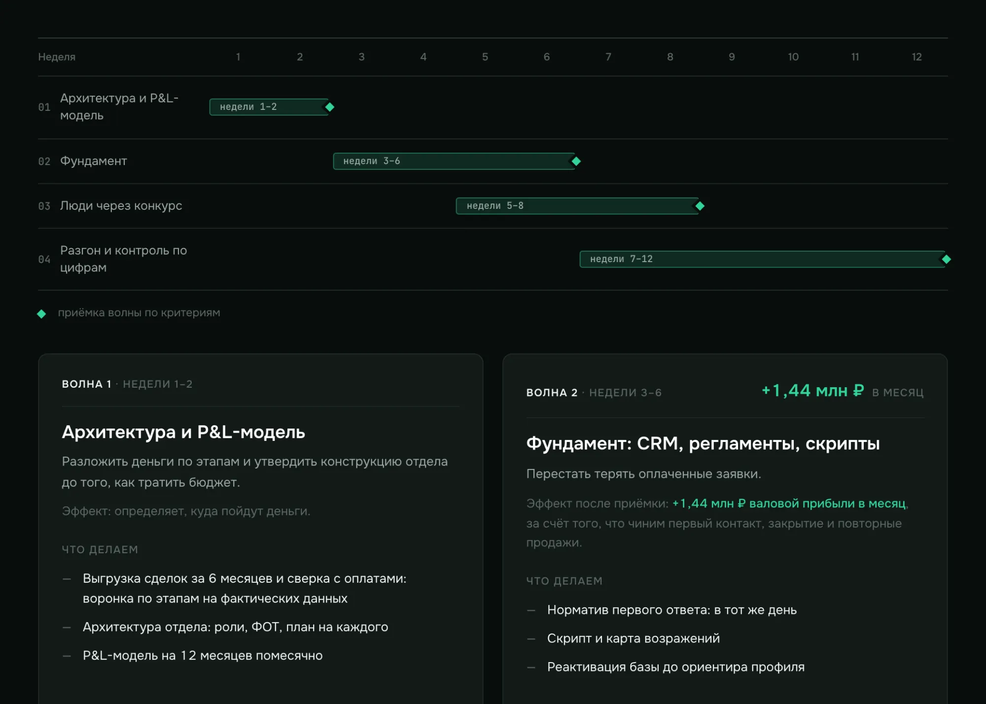
Task: Click the +1,44 млн ₽ figure in Волна 2
Action: 813,391
